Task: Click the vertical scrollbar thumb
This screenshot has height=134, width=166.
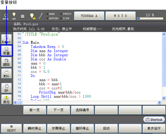Action: [x=164, y=61]
